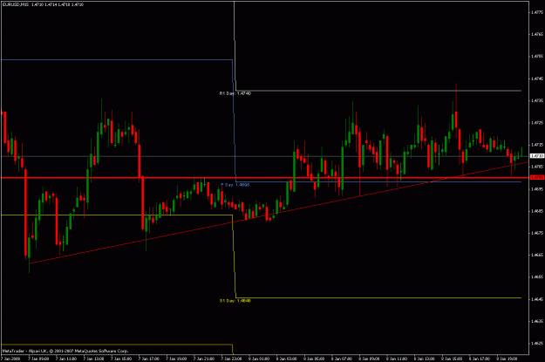Screen dimensions: 545x362
Task: Click the 7 Jan 17:00 time label
Action: pos(149,359)
